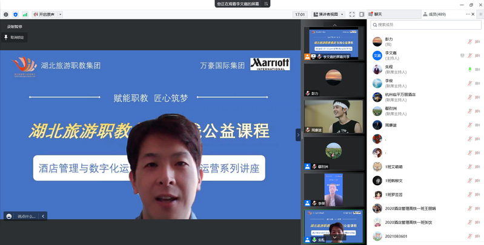Viewport: 484px width, 245px height.
Task: Open emoji picker beside chat input
Action: 9,216
